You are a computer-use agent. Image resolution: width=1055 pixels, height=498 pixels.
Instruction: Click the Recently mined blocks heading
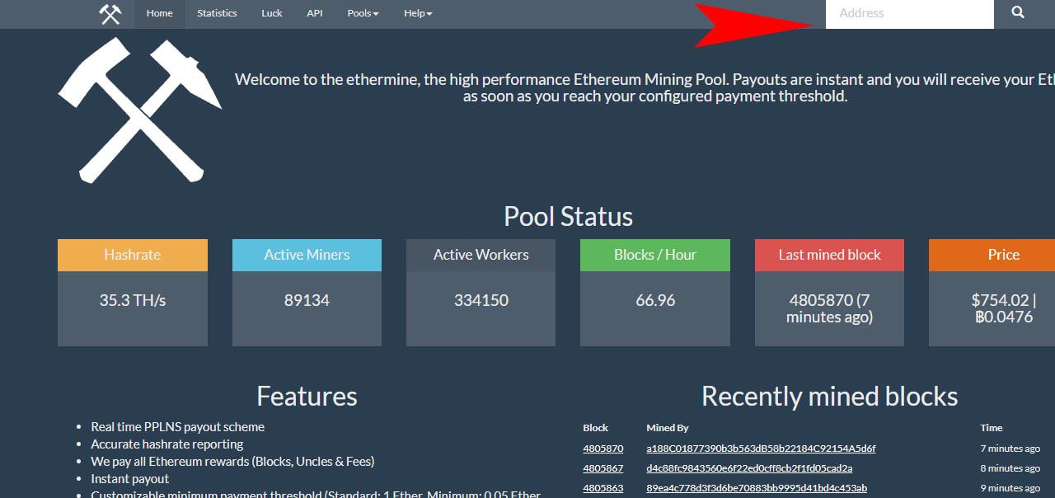click(x=829, y=396)
